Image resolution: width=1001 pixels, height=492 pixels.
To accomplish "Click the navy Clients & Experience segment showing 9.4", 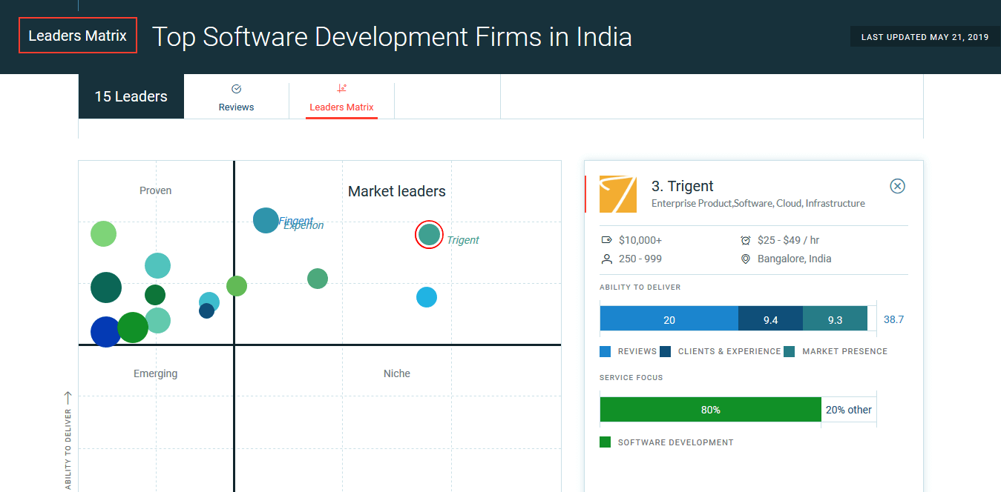I will pyautogui.click(x=770, y=319).
